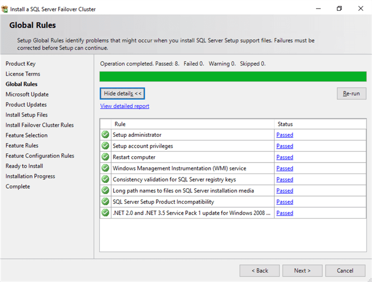The image size is (372, 282).
Task: Open Passed status link for Setup administrator
Action: (x=285, y=135)
